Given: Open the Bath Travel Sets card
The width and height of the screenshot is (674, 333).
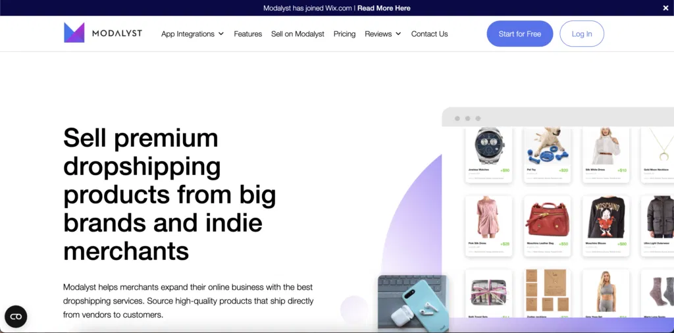Looking at the screenshot, I should pos(489,294).
